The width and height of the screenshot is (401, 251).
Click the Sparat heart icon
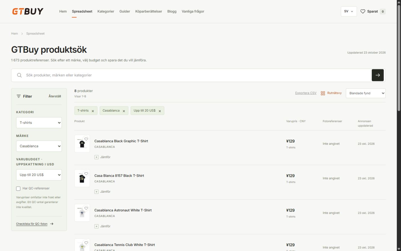click(x=363, y=12)
